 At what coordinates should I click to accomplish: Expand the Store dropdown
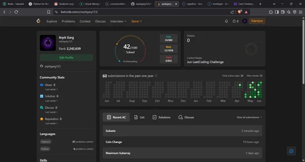click(136, 21)
